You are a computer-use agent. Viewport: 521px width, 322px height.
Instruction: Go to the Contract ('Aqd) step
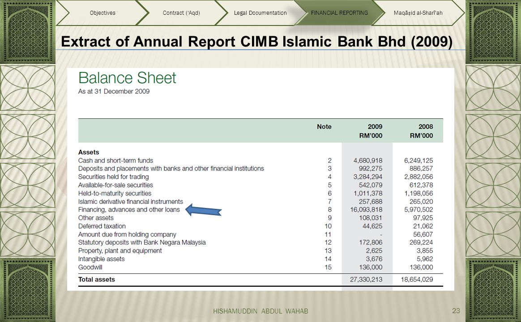(x=181, y=13)
